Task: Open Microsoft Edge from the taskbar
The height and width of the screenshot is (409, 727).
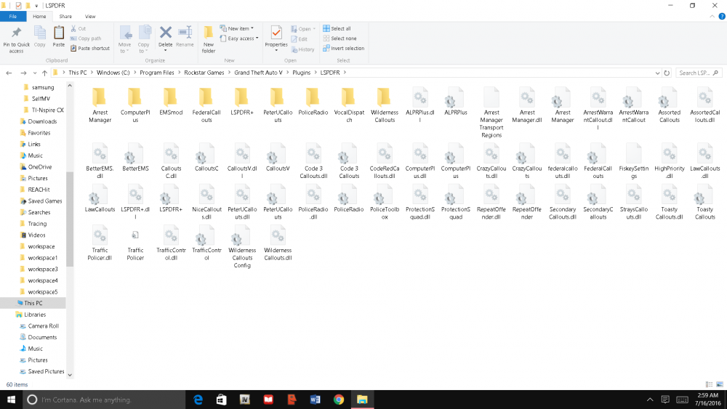Action: tap(198, 400)
